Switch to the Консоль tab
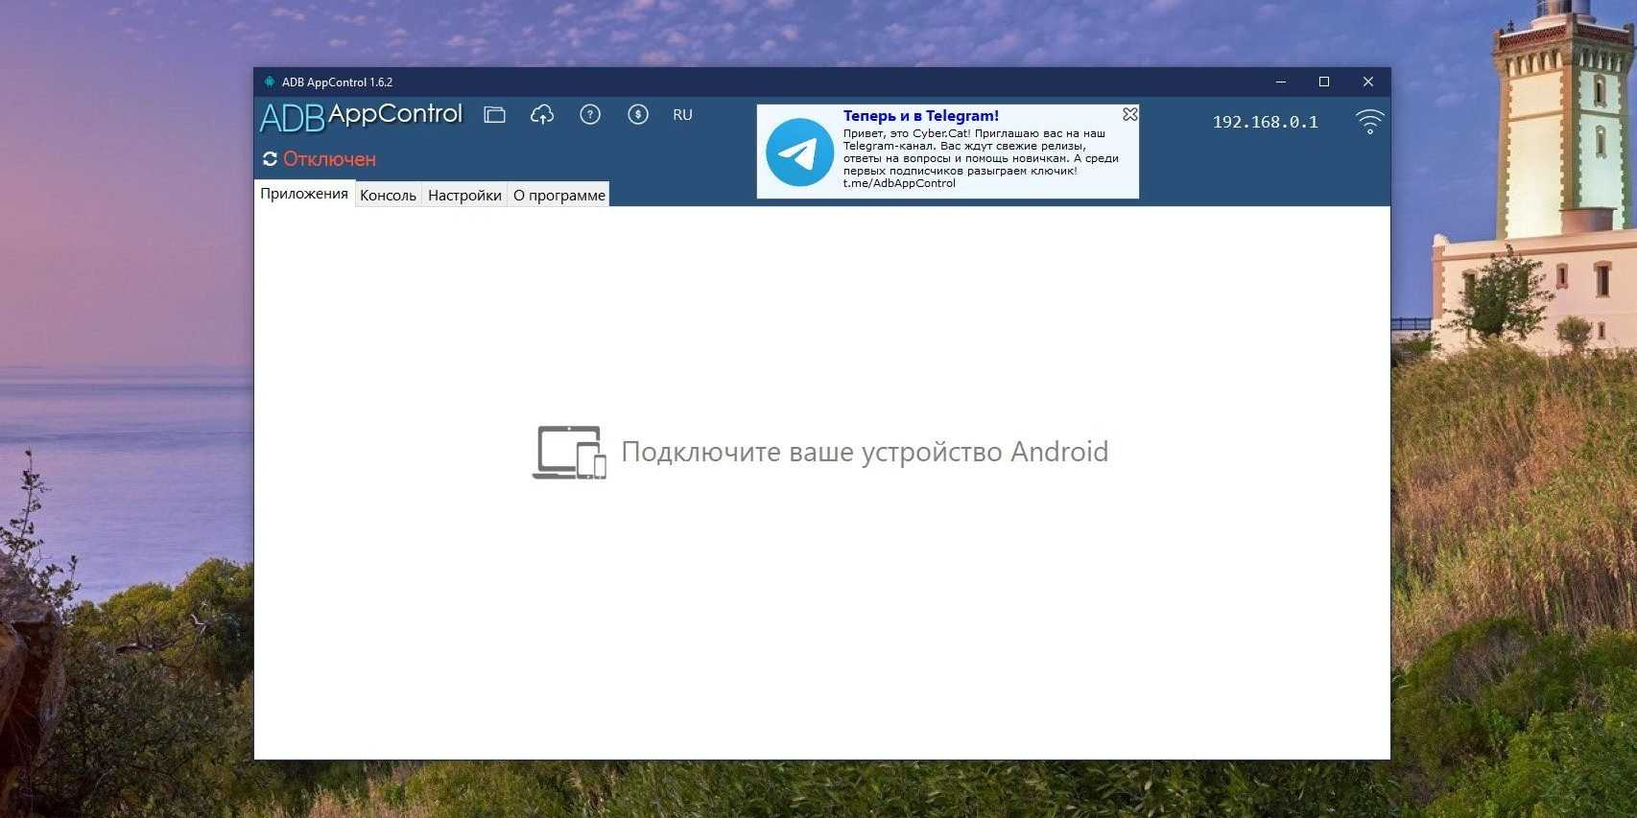Screen dimensions: 1637x818 388,196
